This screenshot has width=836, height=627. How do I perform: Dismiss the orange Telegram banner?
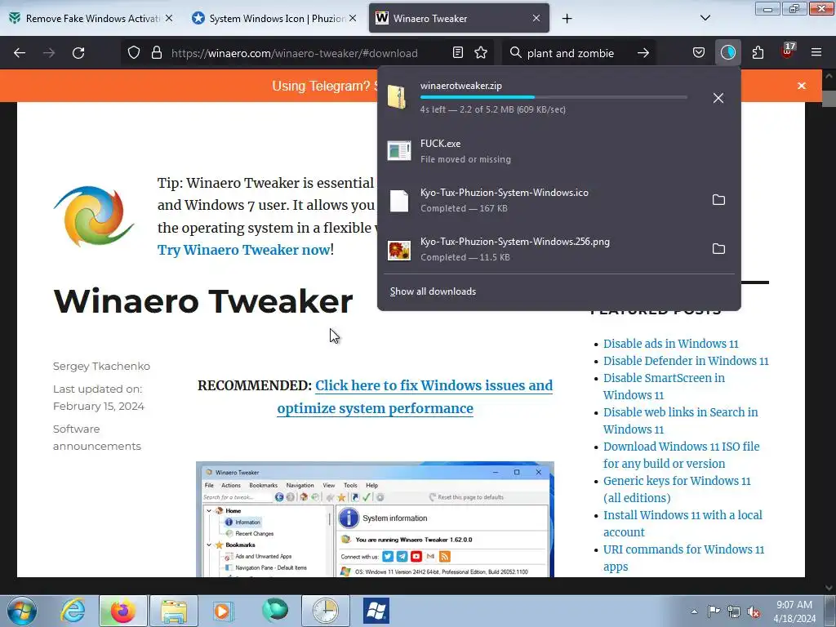(802, 86)
